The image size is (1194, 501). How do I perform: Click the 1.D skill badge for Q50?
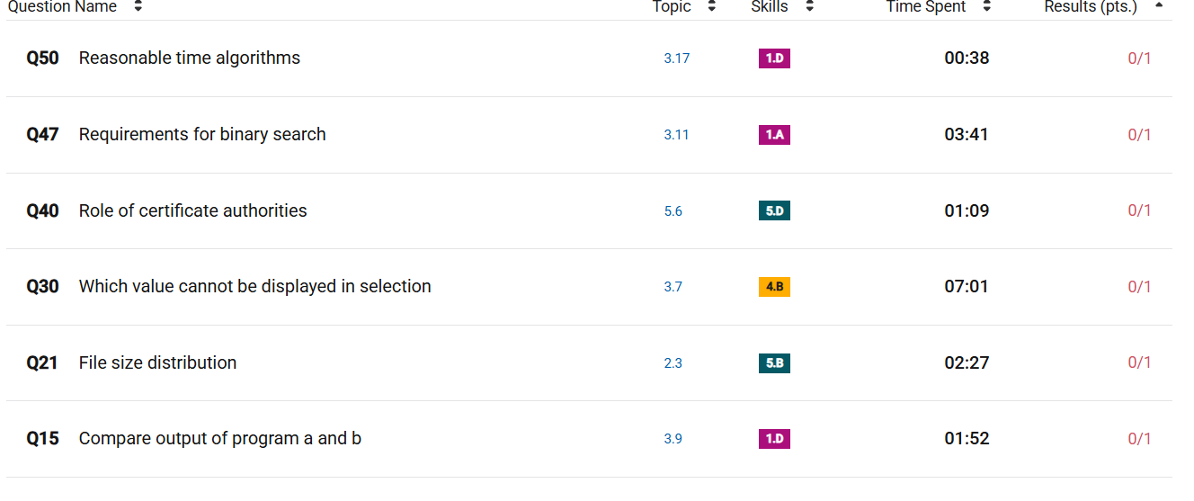point(774,58)
